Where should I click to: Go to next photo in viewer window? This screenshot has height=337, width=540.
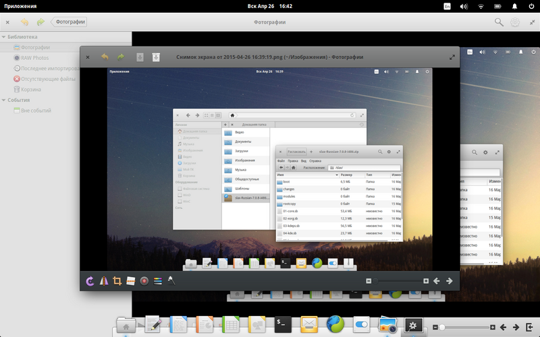click(449, 281)
